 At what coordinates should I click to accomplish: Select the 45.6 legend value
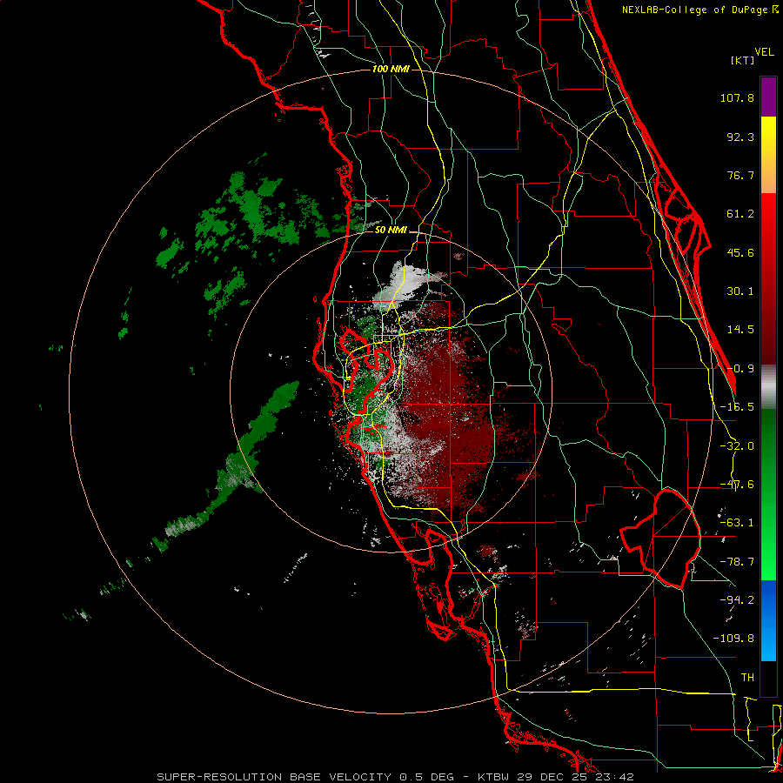click(740, 252)
